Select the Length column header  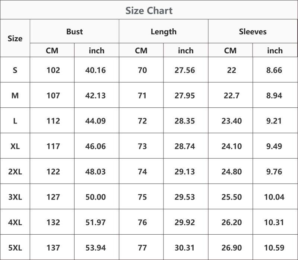pos(164,32)
